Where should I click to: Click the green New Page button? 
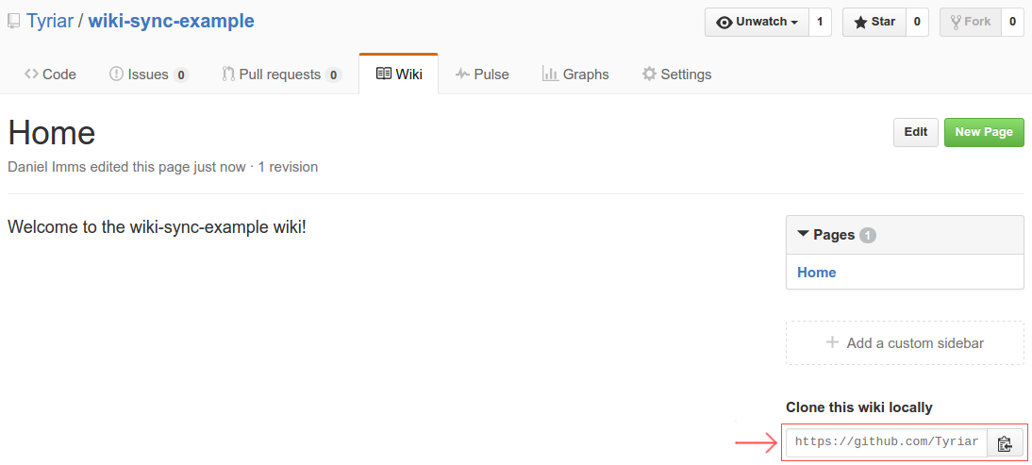(984, 132)
